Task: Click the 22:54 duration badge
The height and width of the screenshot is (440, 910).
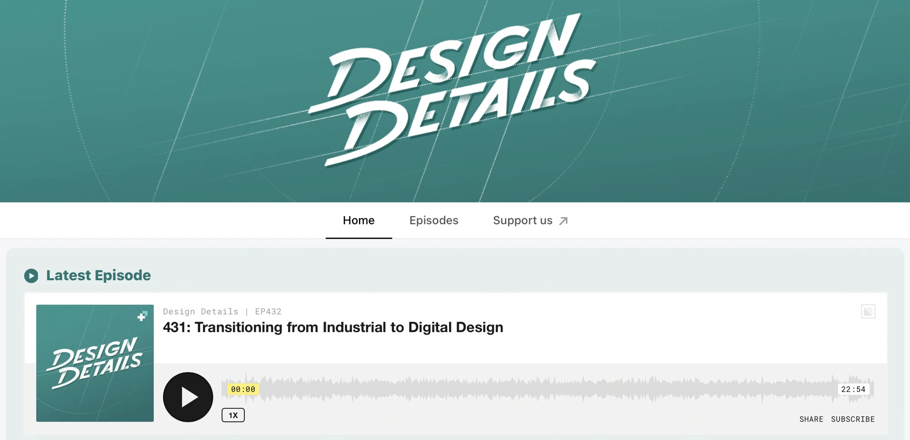Action: 853,389
